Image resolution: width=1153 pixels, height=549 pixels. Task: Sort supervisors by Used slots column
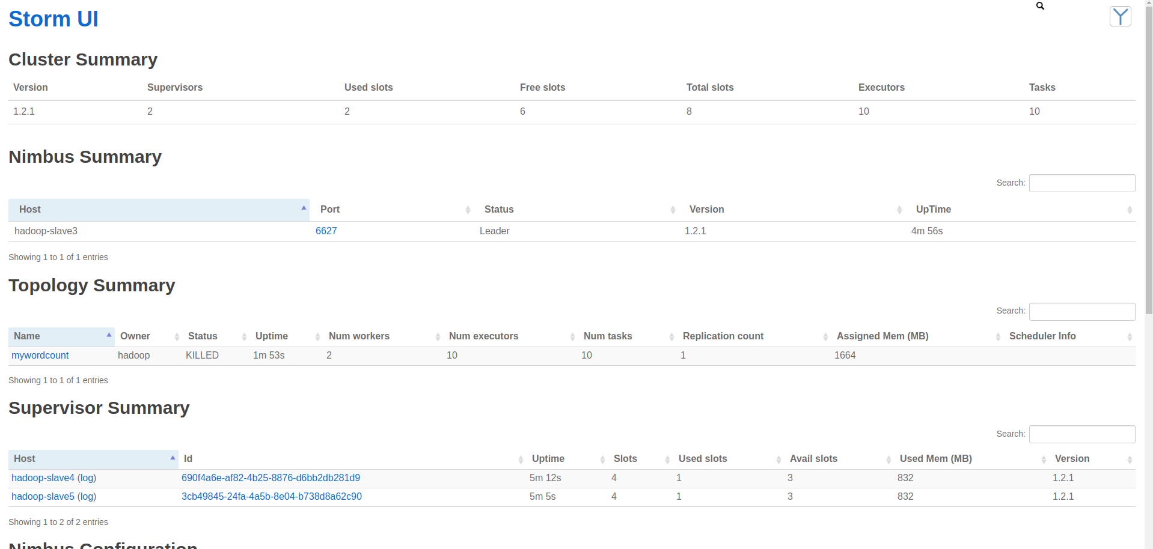[729, 459]
